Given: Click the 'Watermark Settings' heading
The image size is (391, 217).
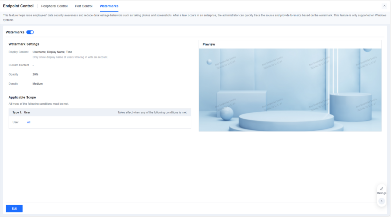Looking at the screenshot, I should [24, 44].
